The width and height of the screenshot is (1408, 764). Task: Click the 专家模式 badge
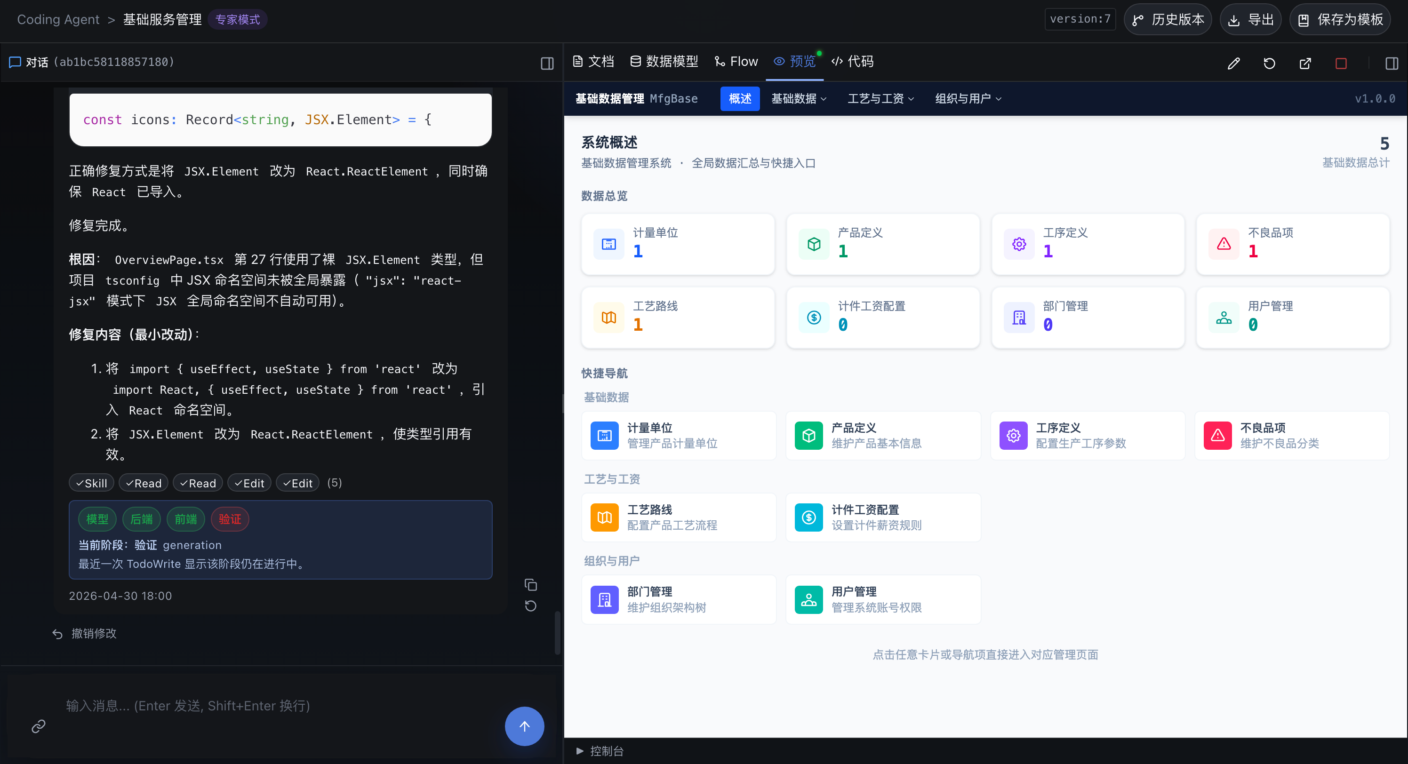click(x=238, y=20)
